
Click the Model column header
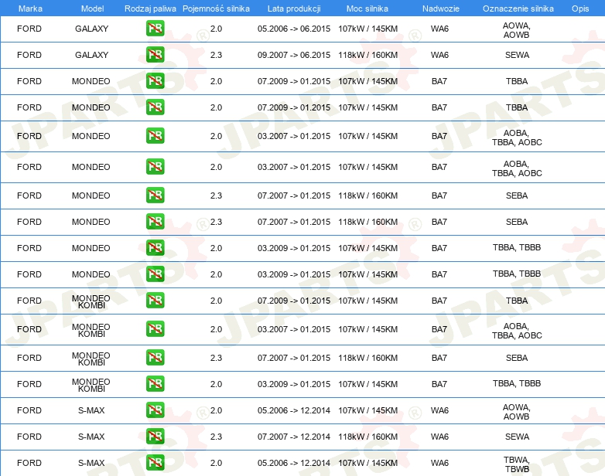(92, 8)
